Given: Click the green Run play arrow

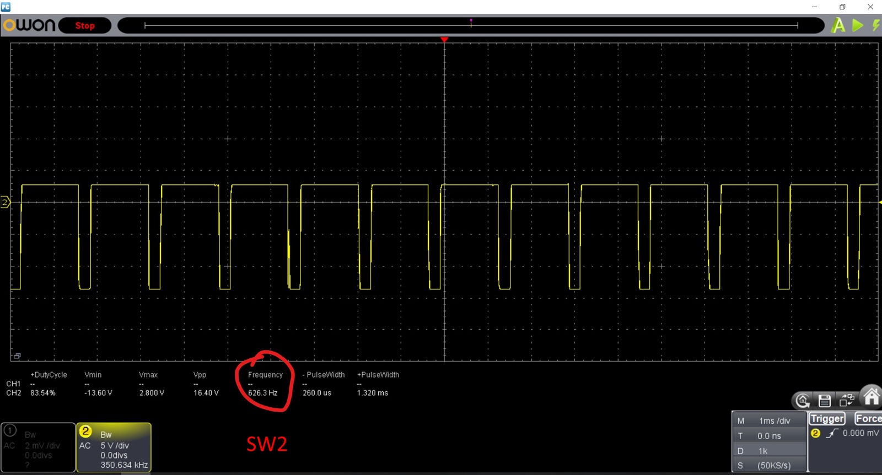Looking at the screenshot, I should [858, 25].
